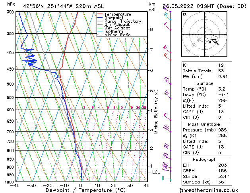Click the green wind barb near 1000 hPa
Viewport: 250px width, 193px height.
[167, 179]
